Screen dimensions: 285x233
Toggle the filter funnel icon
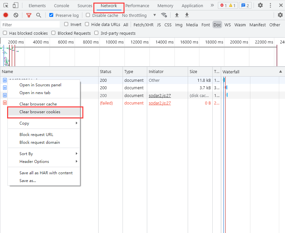point(29,15)
